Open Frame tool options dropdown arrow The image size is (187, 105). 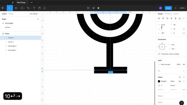click(x=18, y=8)
